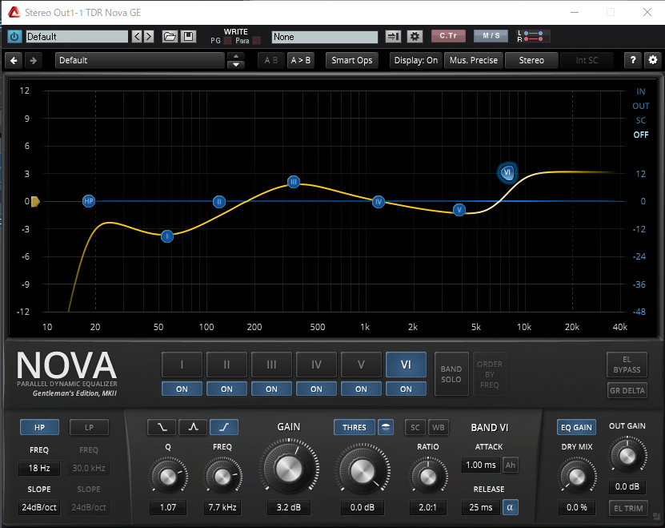This screenshot has height=528, width=665.
Task: Select high shelf filter shape icon
Action: point(224,427)
